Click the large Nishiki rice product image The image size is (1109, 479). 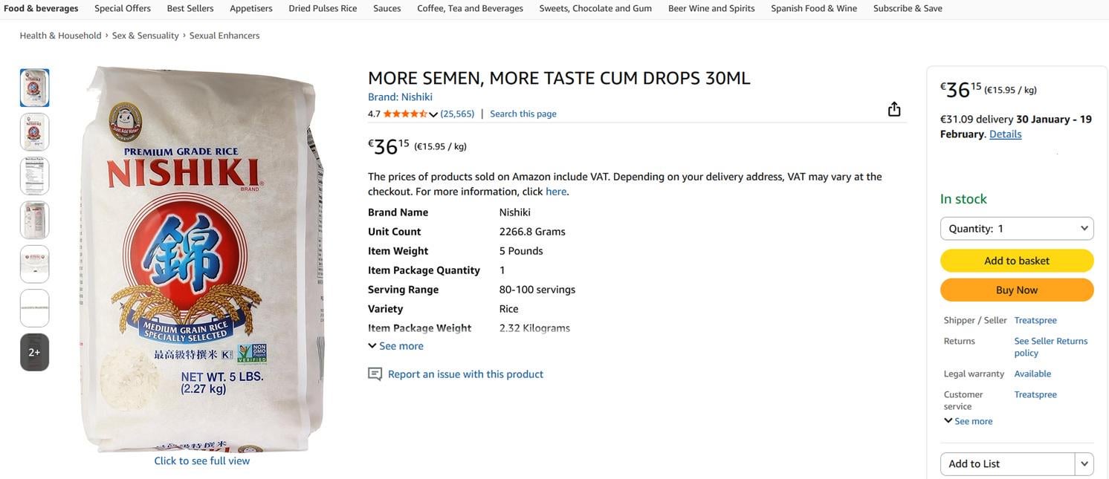click(201, 258)
